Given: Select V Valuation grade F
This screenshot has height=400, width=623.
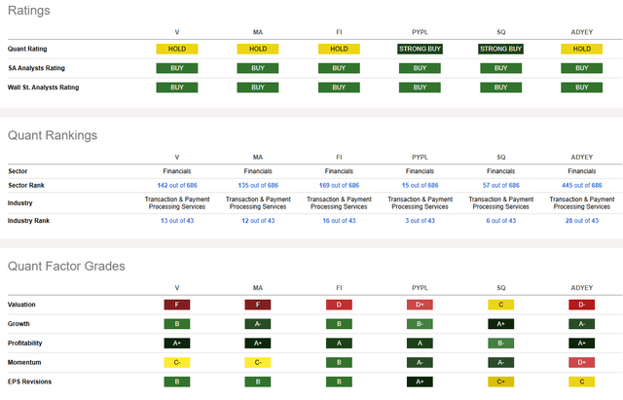Looking at the screenshot, I should pyautogui.click(x=177, y=305).
